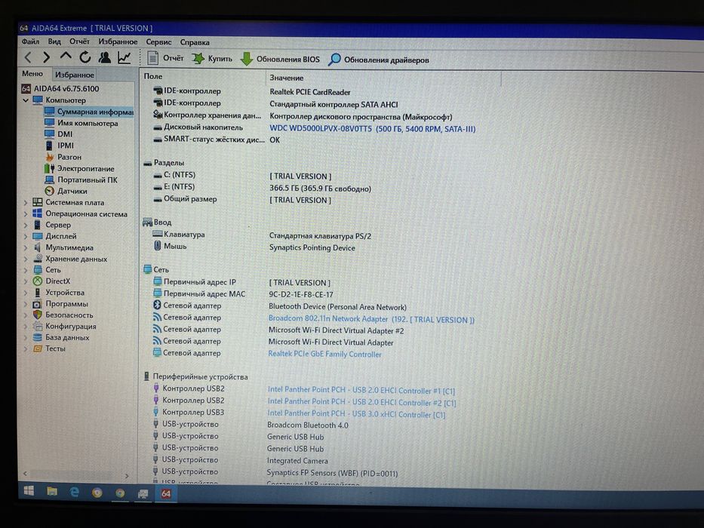The width and height of the screenshot is (704, 528).
Task: Open the Отчёт report button
Action: point(165,58)
